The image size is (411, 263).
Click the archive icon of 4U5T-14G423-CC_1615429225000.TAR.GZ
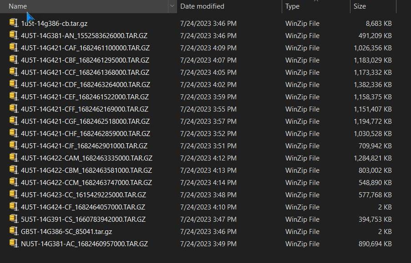tap(14, 195)
